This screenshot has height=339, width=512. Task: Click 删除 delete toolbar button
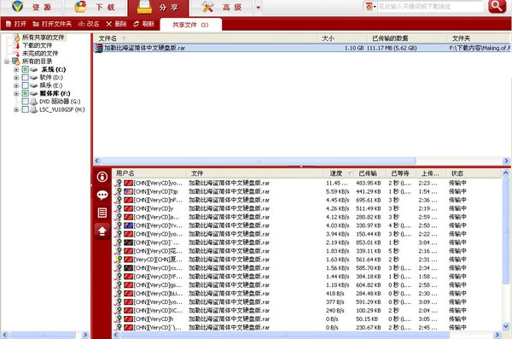click(117, 24)
